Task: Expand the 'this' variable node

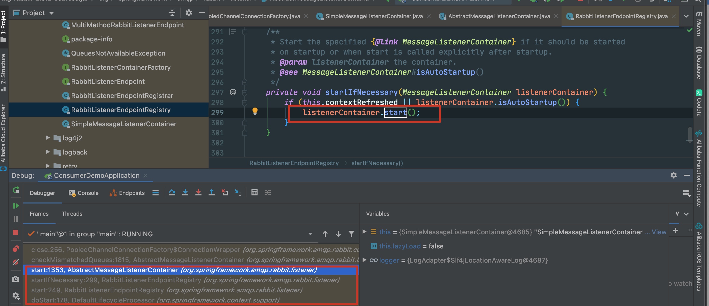Action: pos(364,232)
